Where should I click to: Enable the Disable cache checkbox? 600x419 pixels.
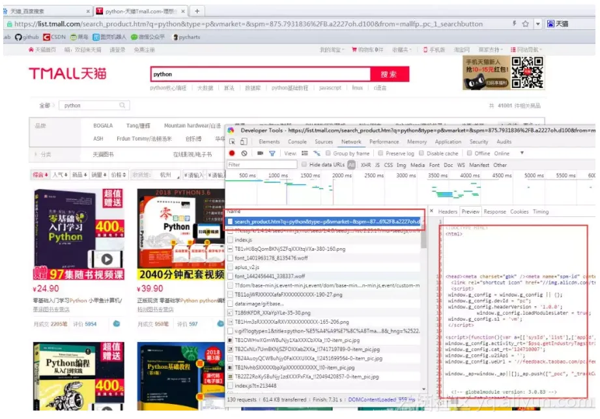[x=421, y=153]
